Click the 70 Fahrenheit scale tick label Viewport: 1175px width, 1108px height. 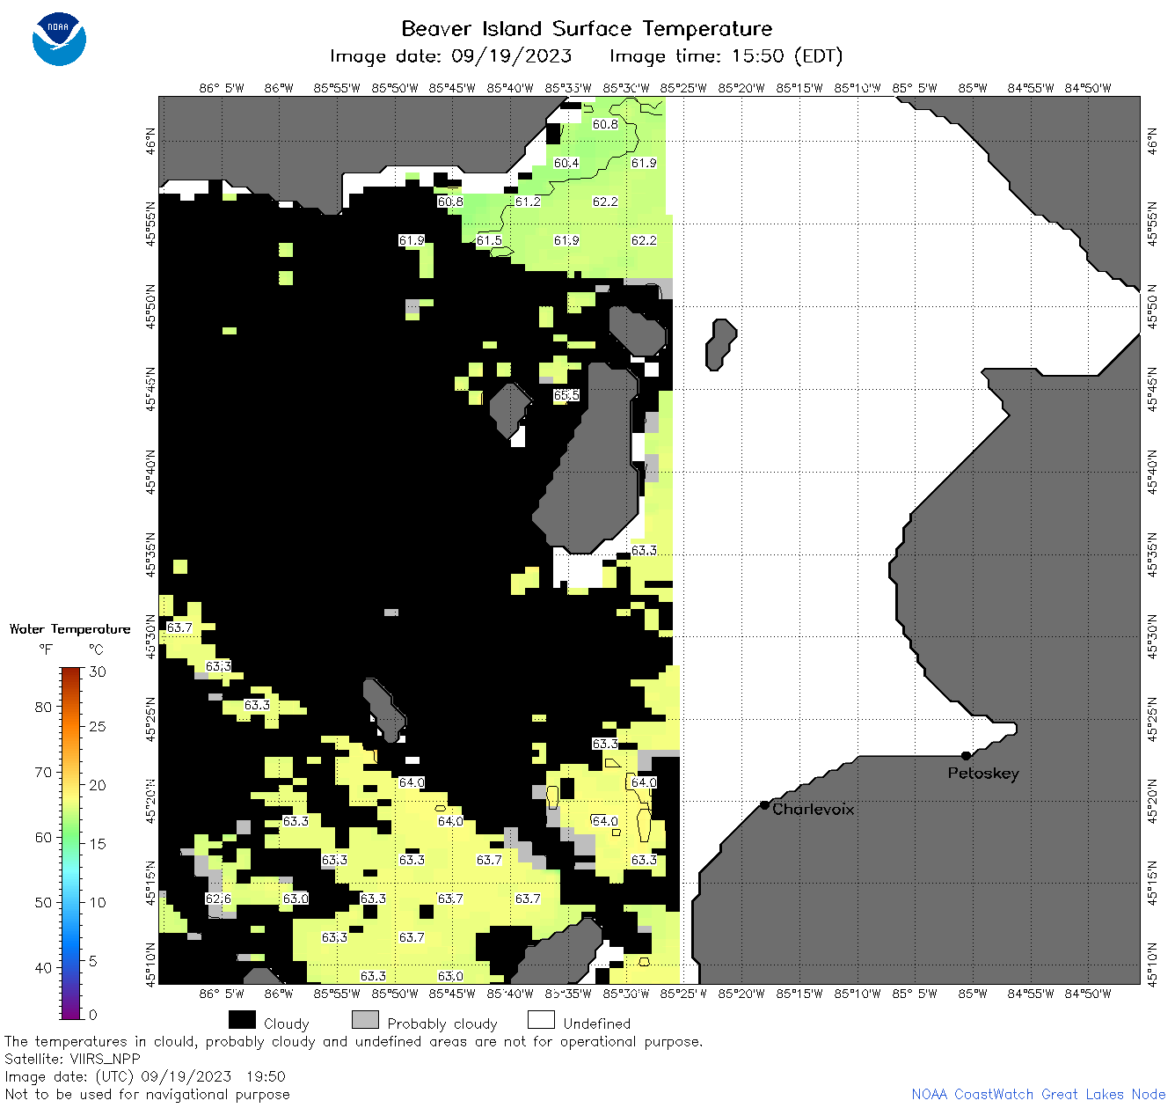(x=43, y=772)
